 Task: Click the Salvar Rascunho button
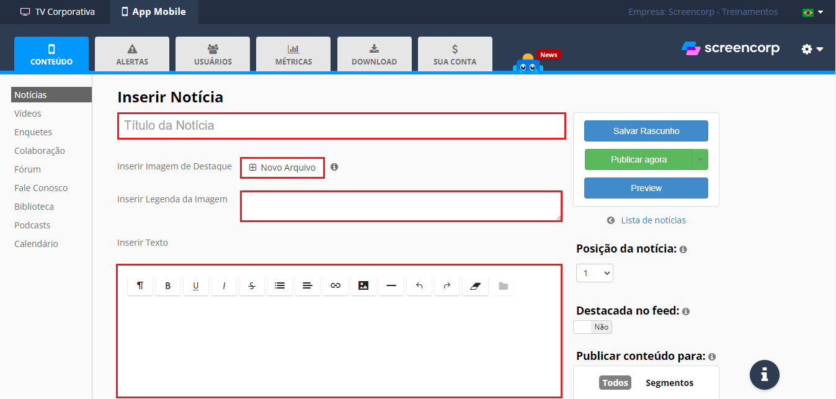[x=646, y=131]
